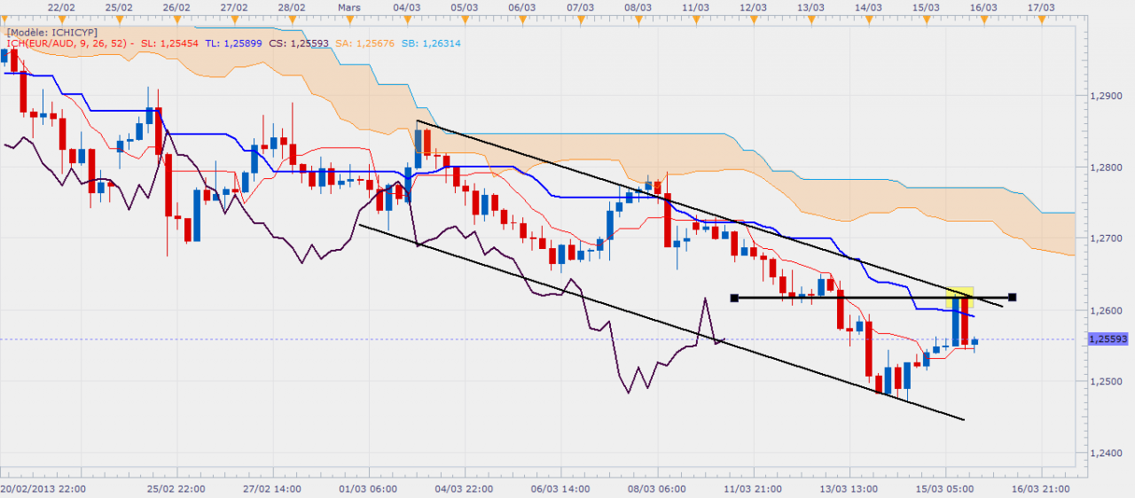1135x498 pixels.
Task: Select the left handle of the horizontal line
Action: point(733,298)
